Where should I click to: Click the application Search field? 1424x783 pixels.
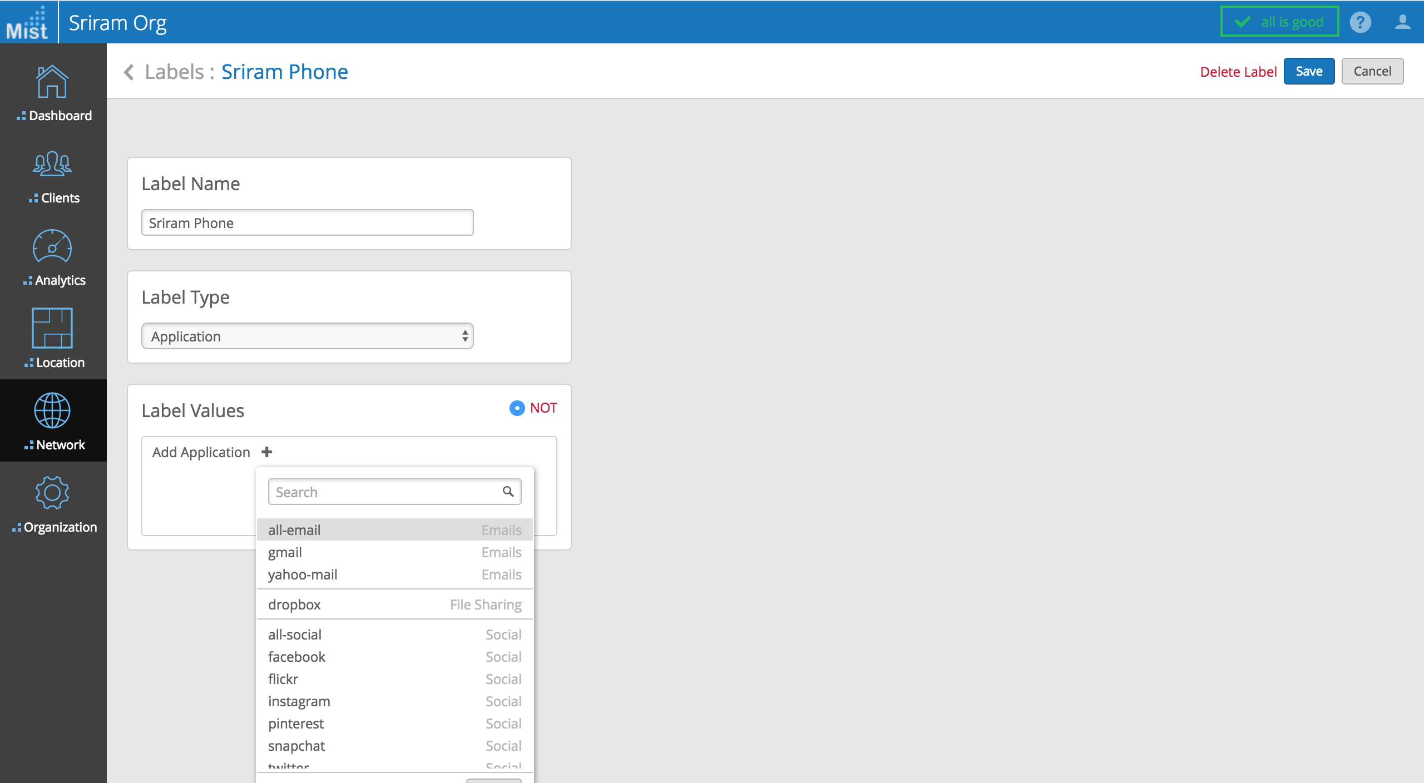click(387, 492)
